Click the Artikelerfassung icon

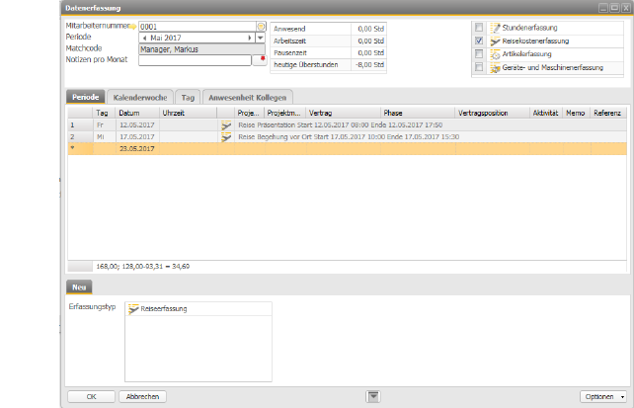click(495, 54)
